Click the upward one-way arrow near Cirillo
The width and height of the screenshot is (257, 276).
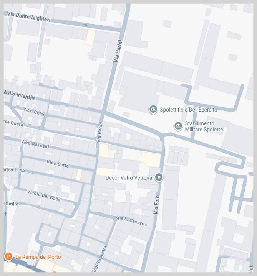coord(5,214)
